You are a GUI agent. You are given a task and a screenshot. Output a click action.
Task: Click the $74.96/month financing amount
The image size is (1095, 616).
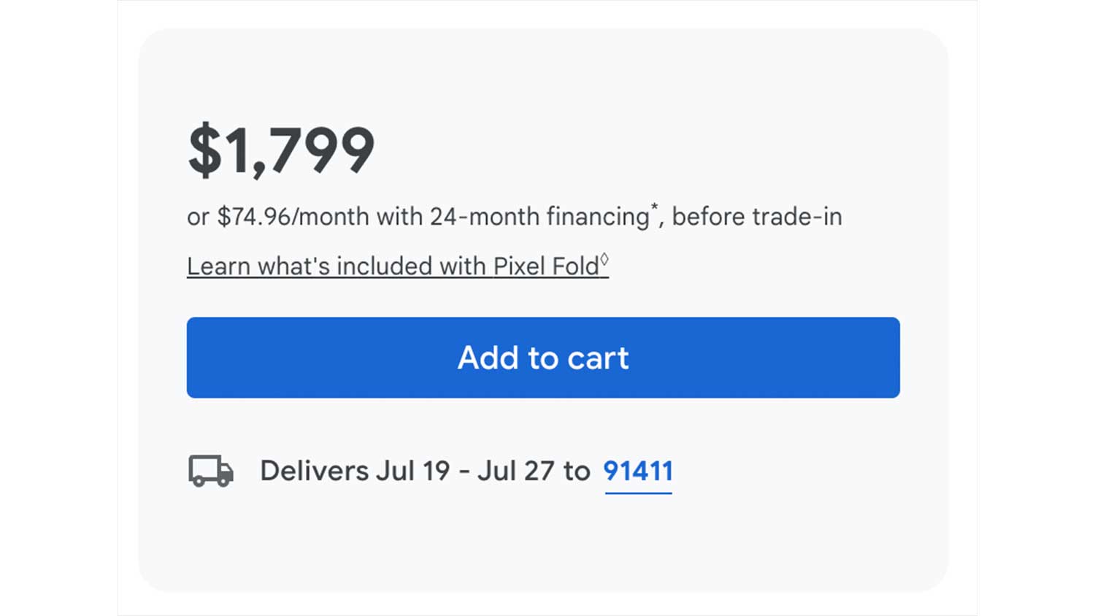[x=255, y=217]
